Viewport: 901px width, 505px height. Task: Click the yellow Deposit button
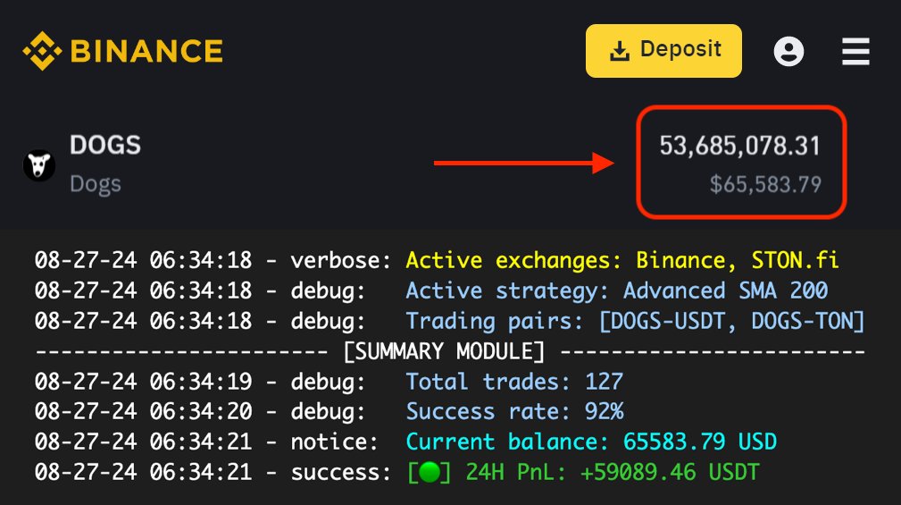pyautogui.click(x=663, y=51)
